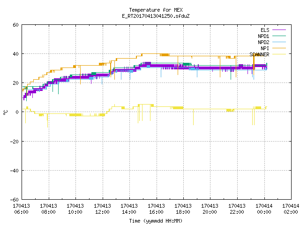
Task: Click the purple ELS legend line sample
Action: point(279,30)
